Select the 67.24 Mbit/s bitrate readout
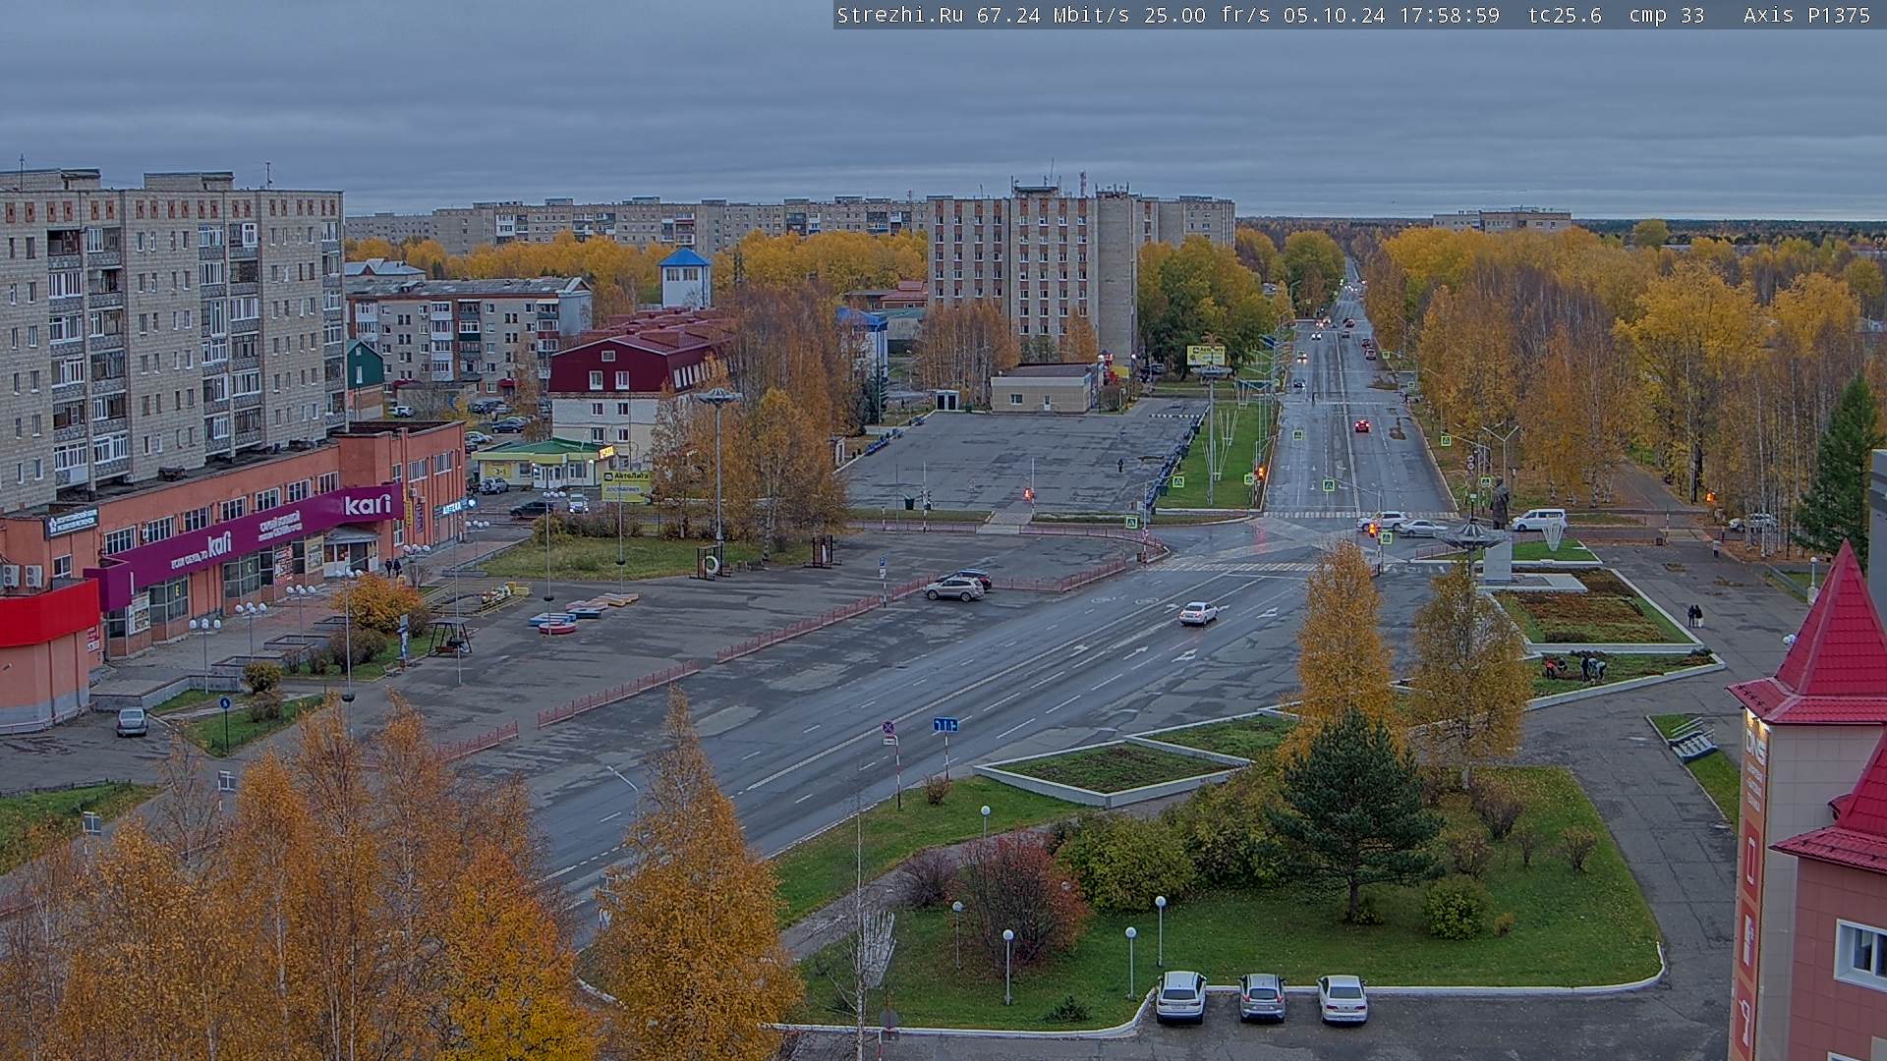This screenshot has width=1887, height=1061. click(1053, 15)
